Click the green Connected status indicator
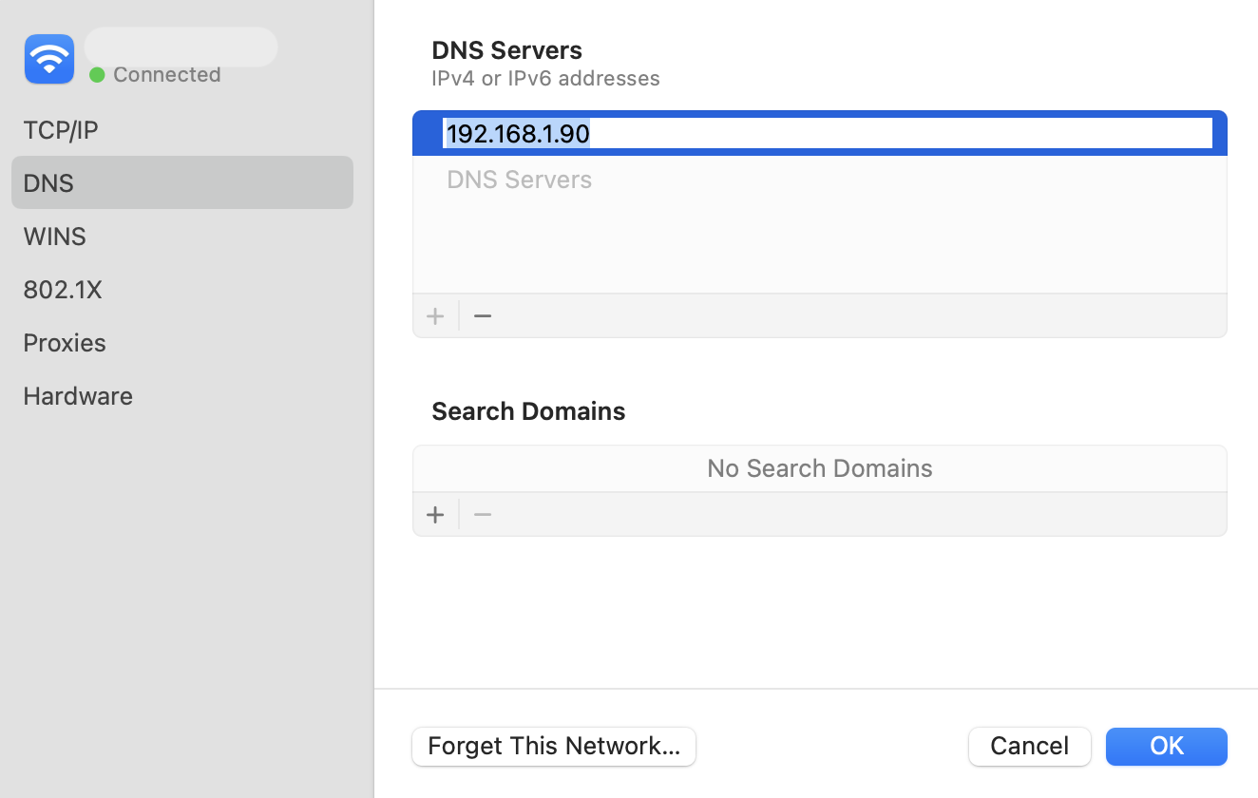1258x798 pixels. coord(96,74)
